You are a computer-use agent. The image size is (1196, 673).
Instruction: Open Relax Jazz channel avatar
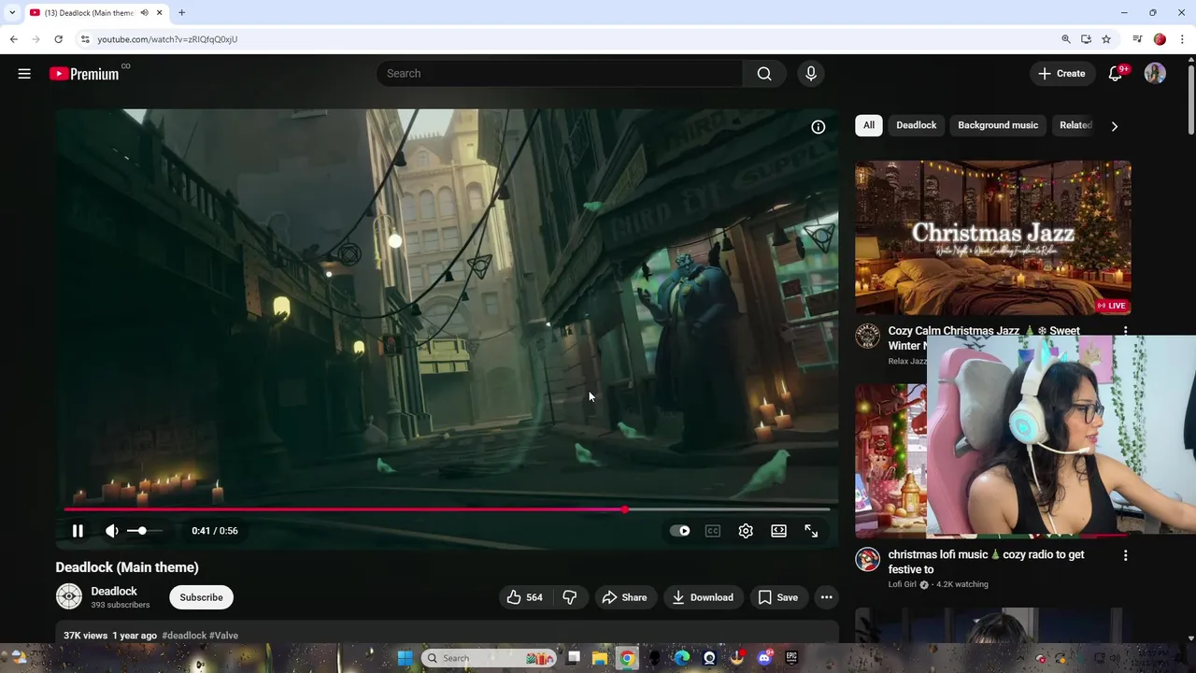pos(868,336)
